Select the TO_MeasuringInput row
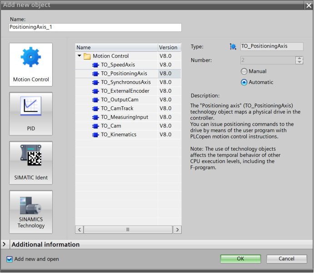Screen dimensions: 314x273 128,117
